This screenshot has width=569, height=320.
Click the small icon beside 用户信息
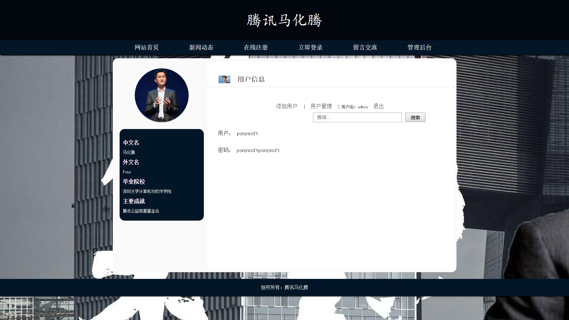coord(224,79)
